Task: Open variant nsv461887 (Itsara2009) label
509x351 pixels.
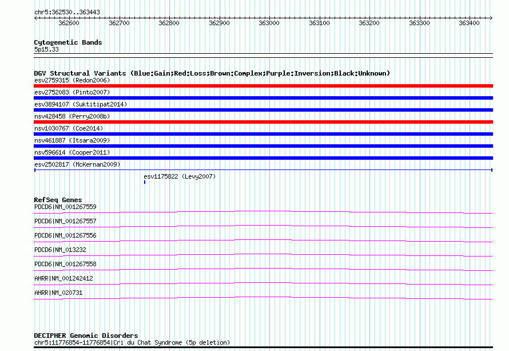Action: click(72, 140)
